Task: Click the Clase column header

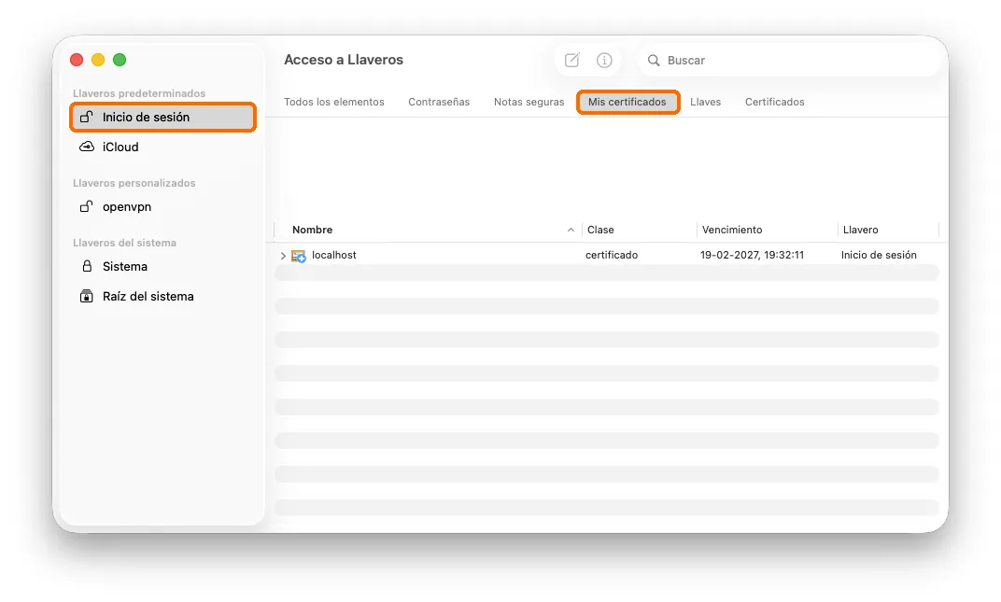Action: click(639, 230)
